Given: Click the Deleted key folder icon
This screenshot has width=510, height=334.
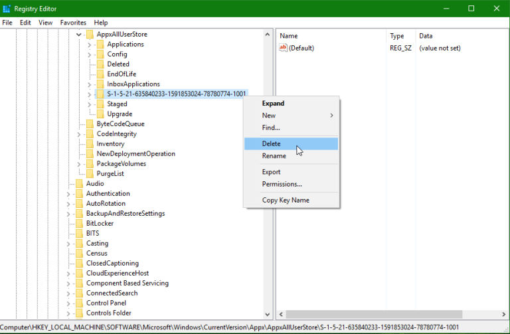Looking at the screenshot, I should 100,64.
